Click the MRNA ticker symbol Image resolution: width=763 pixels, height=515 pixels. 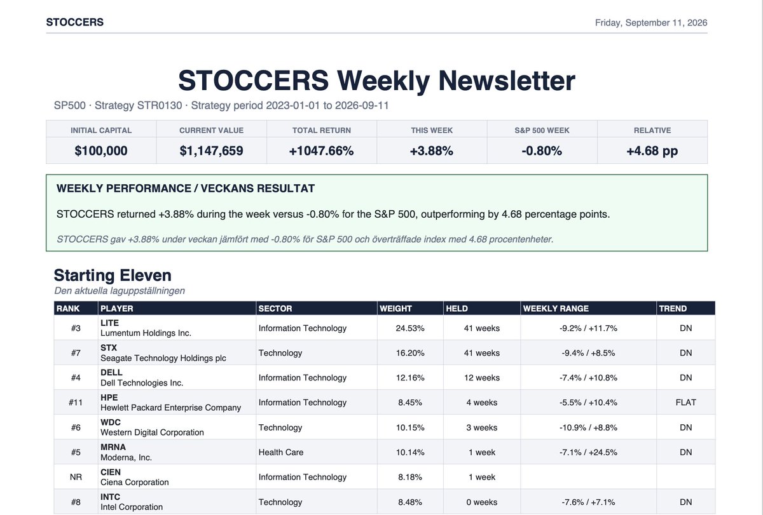[113, 446]
